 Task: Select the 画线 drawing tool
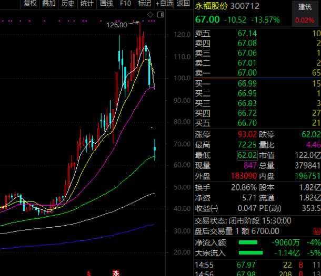click(106, 4)
